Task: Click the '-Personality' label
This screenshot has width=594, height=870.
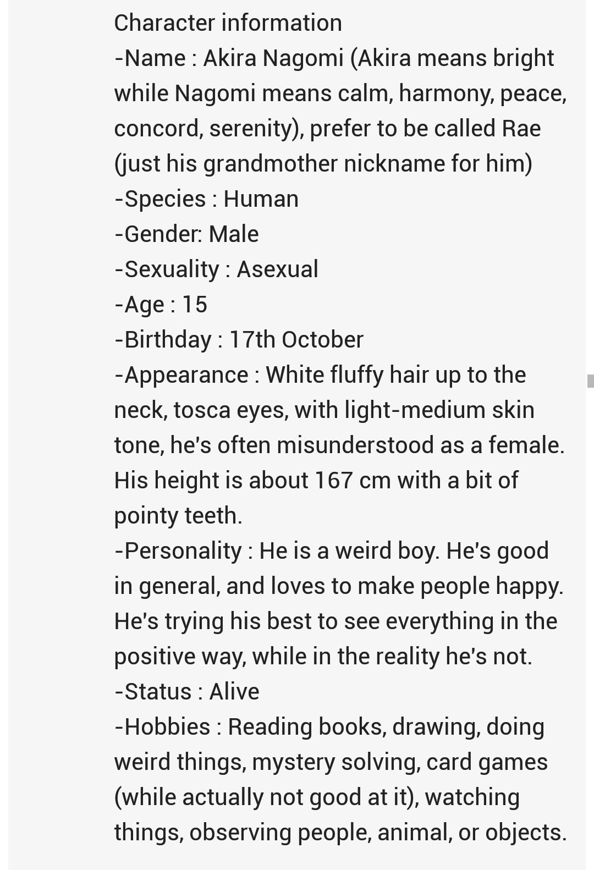Action: pos(178,550)
